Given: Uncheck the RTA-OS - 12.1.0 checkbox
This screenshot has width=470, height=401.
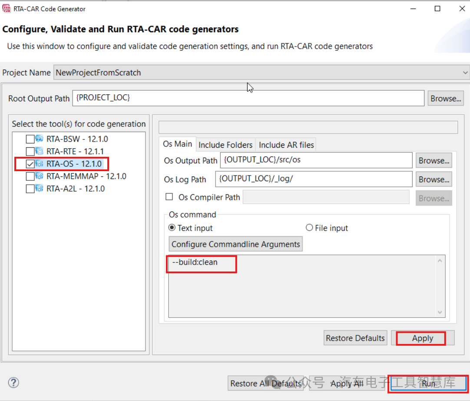Looking at the screenshot, I should click(30, 164).
